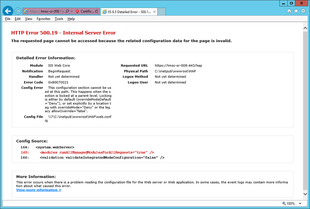Click the zoom magnifier icon in status bar
This screenshot has width=310, height=209.
coord(284,203)
